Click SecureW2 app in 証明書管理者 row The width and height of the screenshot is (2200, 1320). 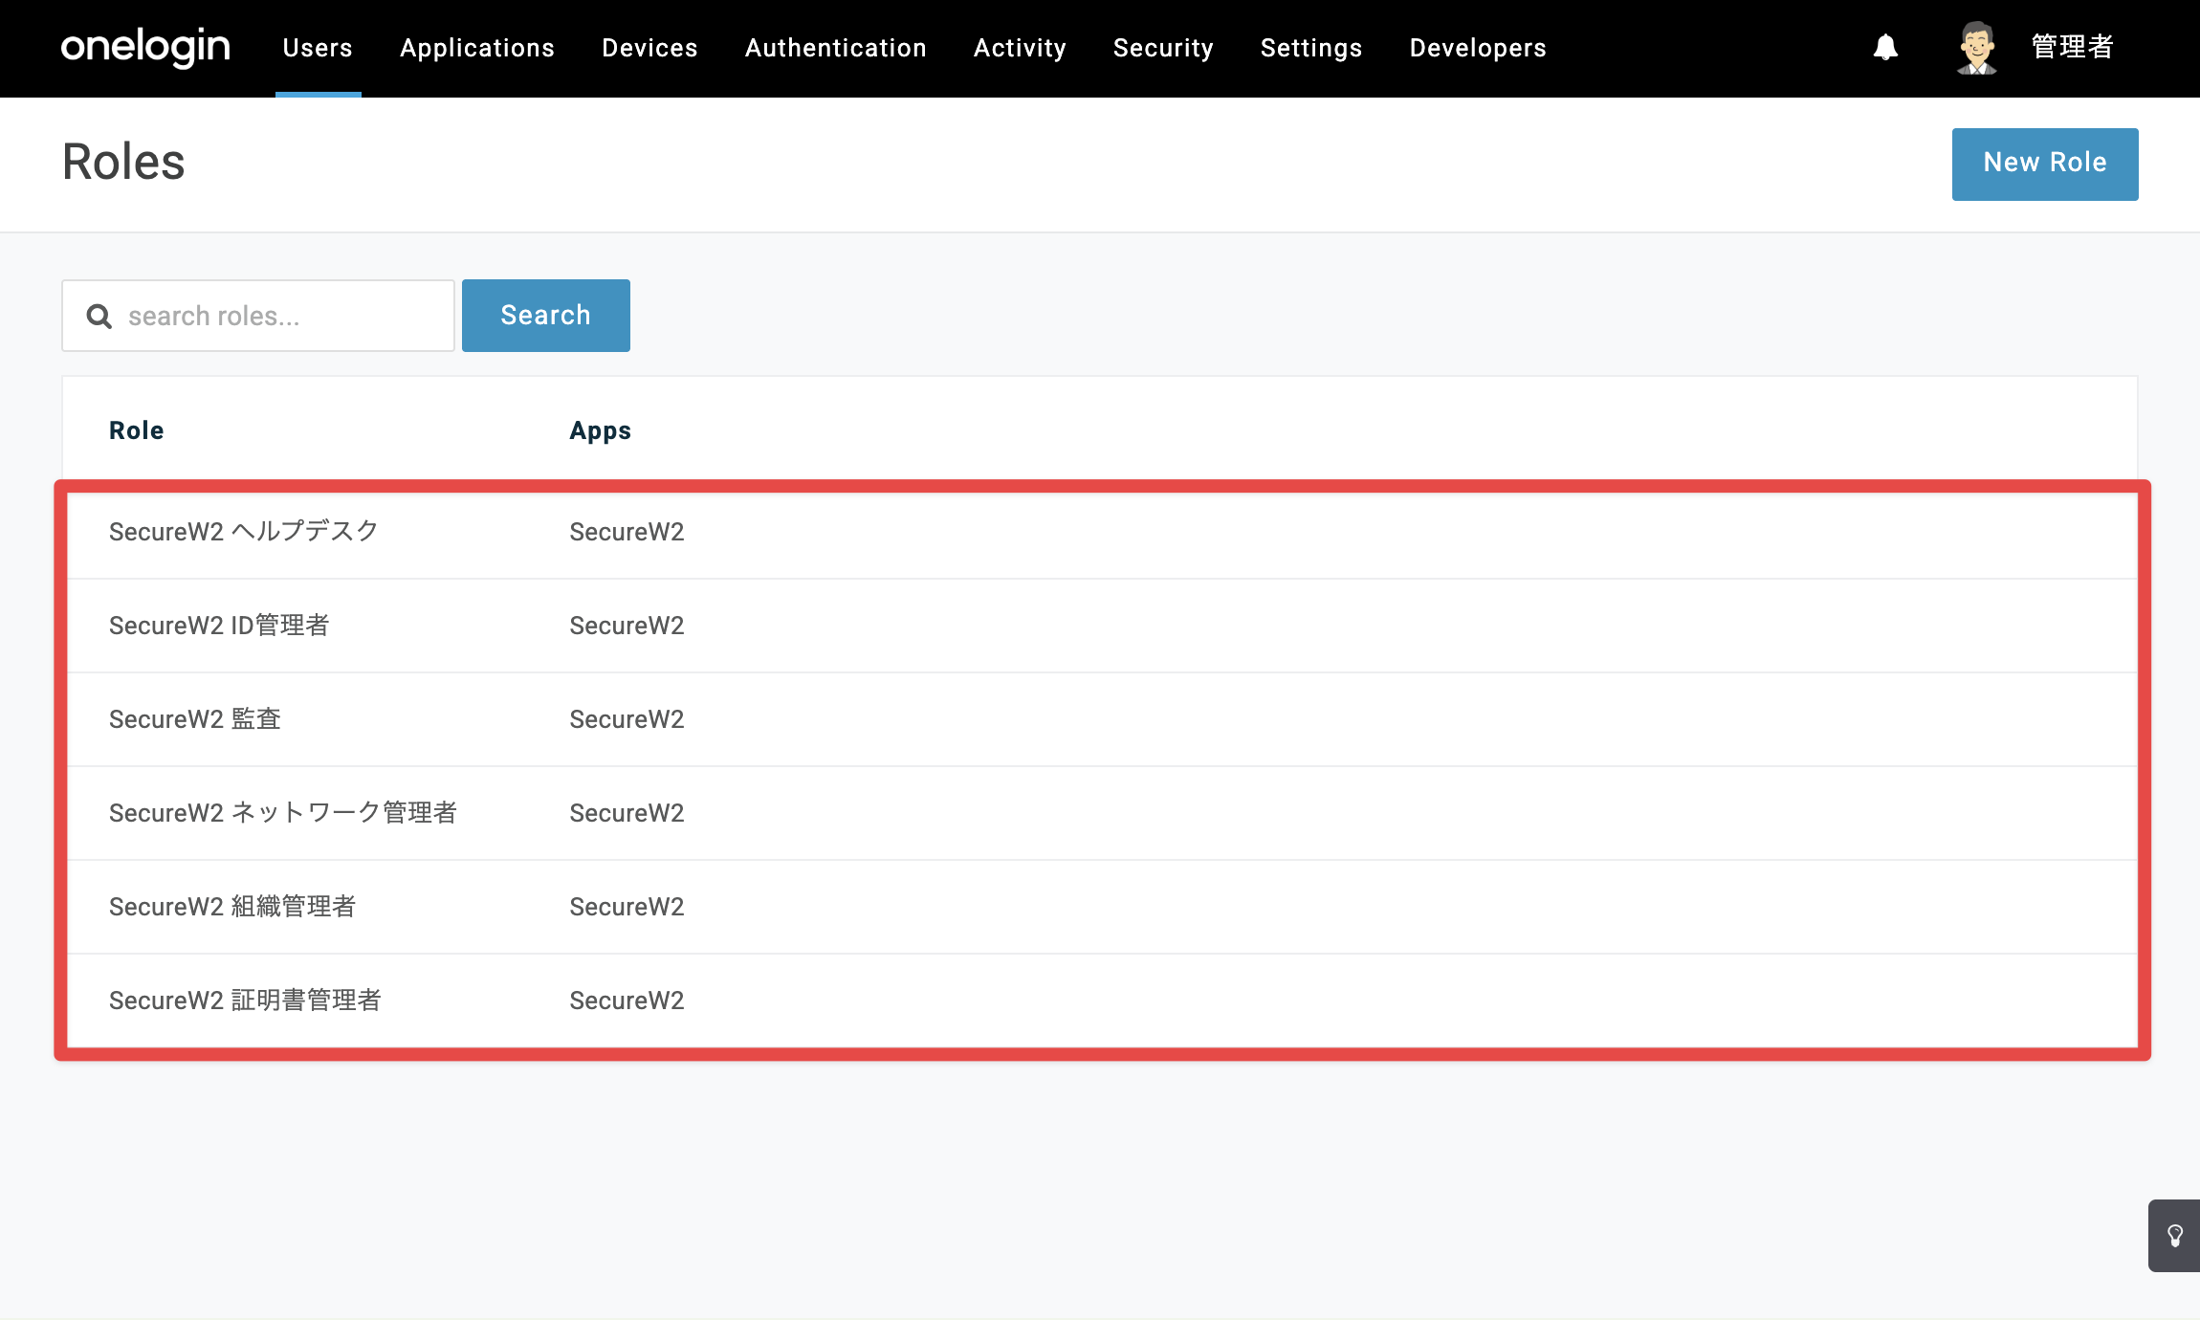click(627, 1001)
